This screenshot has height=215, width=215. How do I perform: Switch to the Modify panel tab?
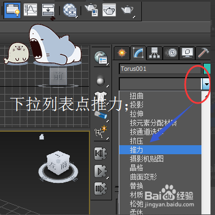[x=138, y=53]
